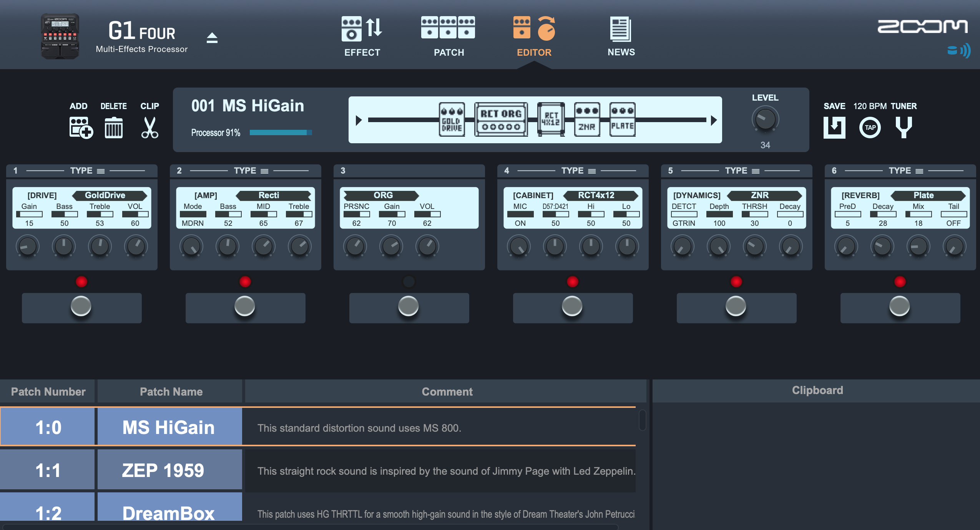Viewport: 980px width, 530px height.
Task: Open TYPE menu for slot 5
Action: 742,171
